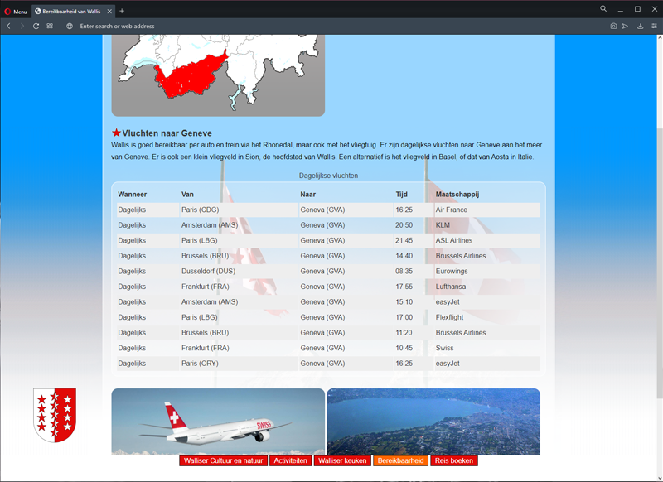Image resolution: width=663 pixels, height=482 pixels.
Task: Click the page vertical scrollbar thumb
Action: [660, 262]
